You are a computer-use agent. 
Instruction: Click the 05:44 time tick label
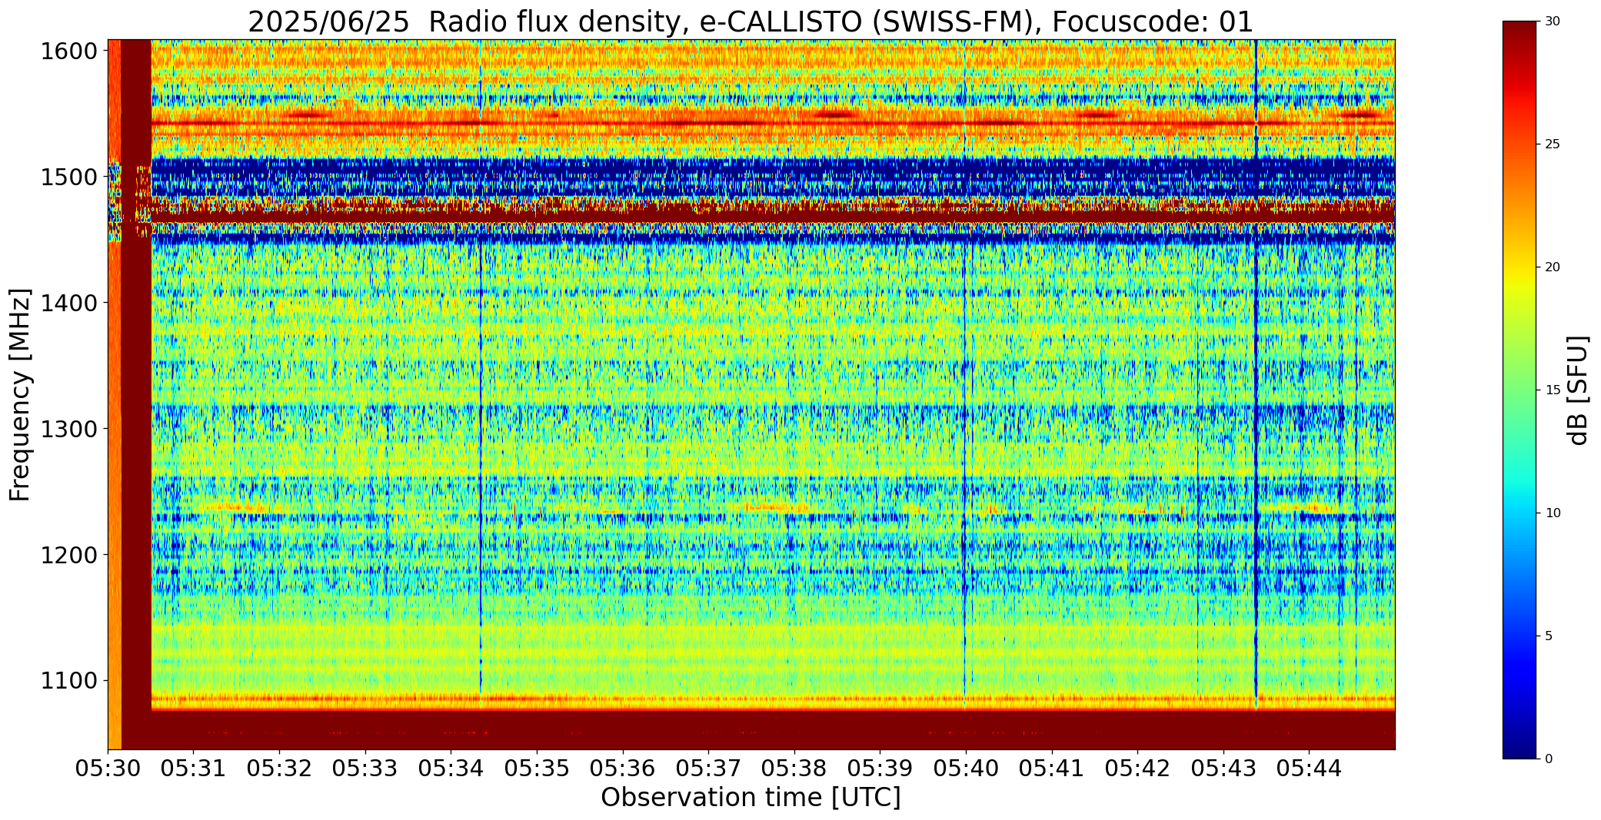(x=1309, y=768)
